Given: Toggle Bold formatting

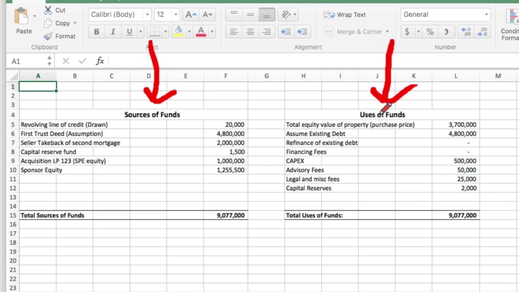Looking at the screenshot, I should [x=97, y=32].
